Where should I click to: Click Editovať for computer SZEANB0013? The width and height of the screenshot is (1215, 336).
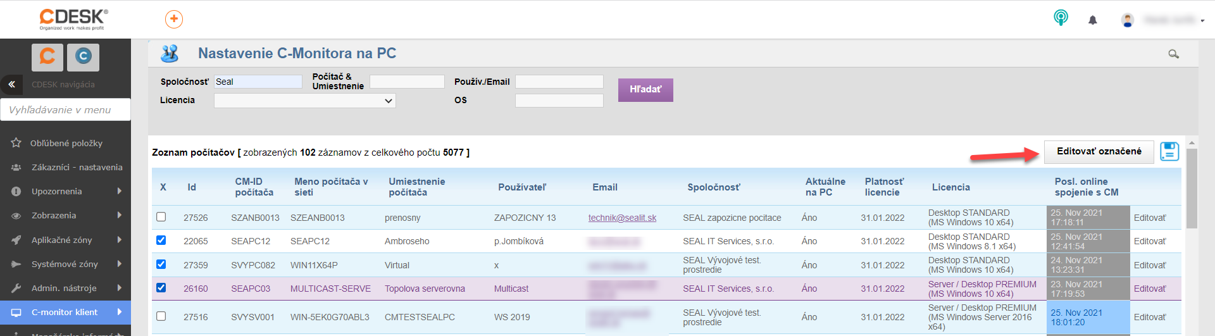click(x=1150, y=218)
